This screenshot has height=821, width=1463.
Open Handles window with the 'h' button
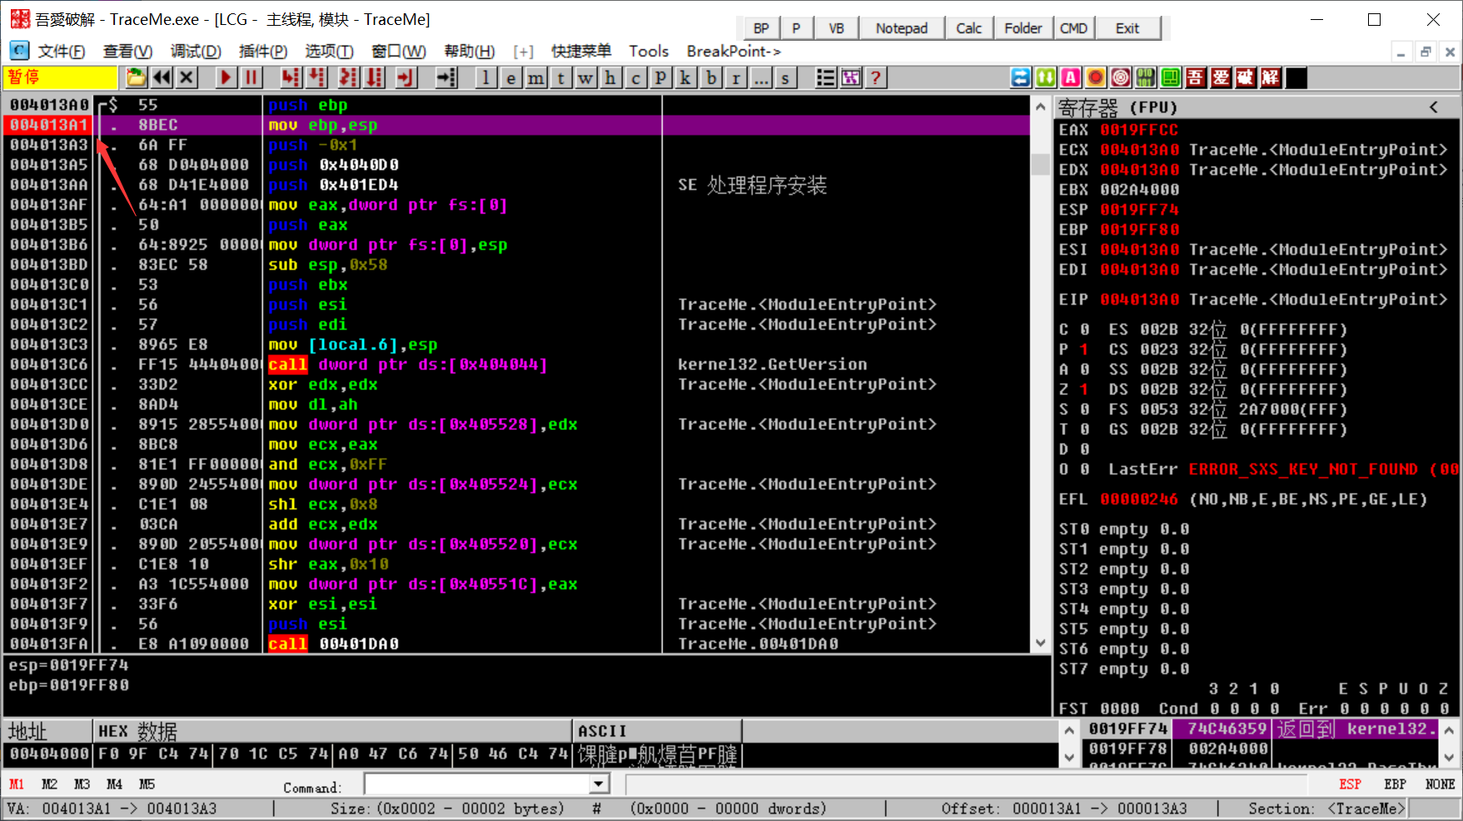tap(611, 78)
